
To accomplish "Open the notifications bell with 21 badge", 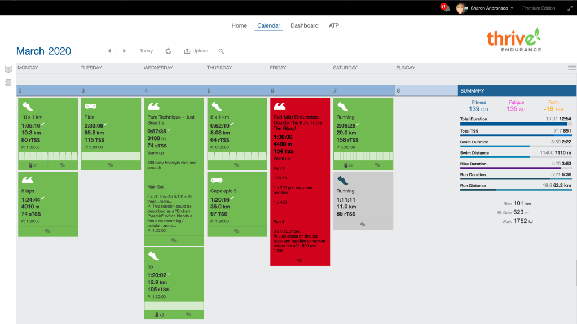I will tap(446, 8).
